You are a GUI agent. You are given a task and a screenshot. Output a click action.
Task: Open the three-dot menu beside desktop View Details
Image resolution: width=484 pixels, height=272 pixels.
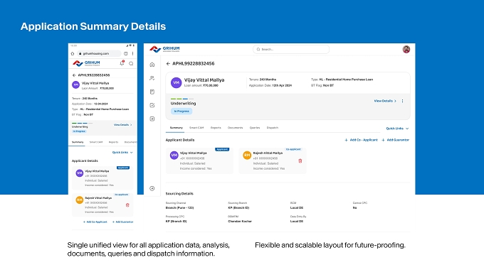click(x=403, y=101)
